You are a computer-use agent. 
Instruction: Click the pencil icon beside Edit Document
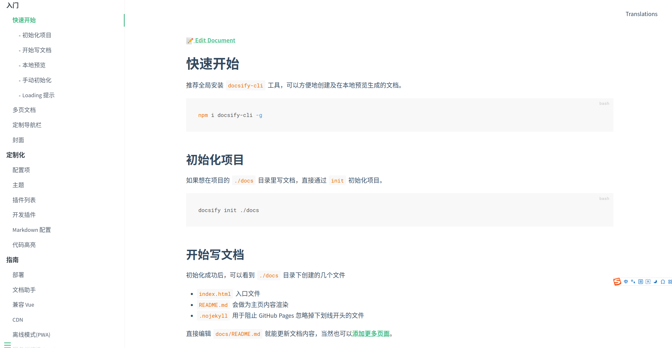189,41
